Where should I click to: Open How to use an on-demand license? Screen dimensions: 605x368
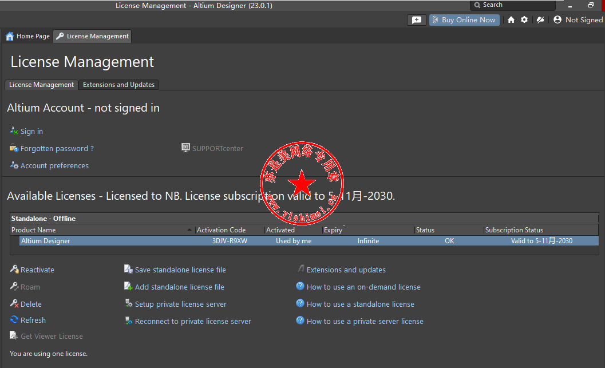pyautogui.click(x=363, y=287)
